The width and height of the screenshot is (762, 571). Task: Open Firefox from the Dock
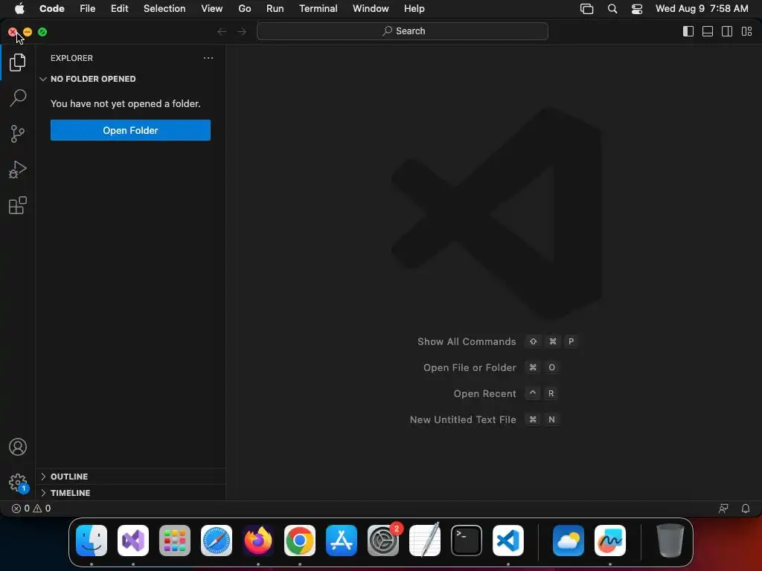(x=258, y=541)
